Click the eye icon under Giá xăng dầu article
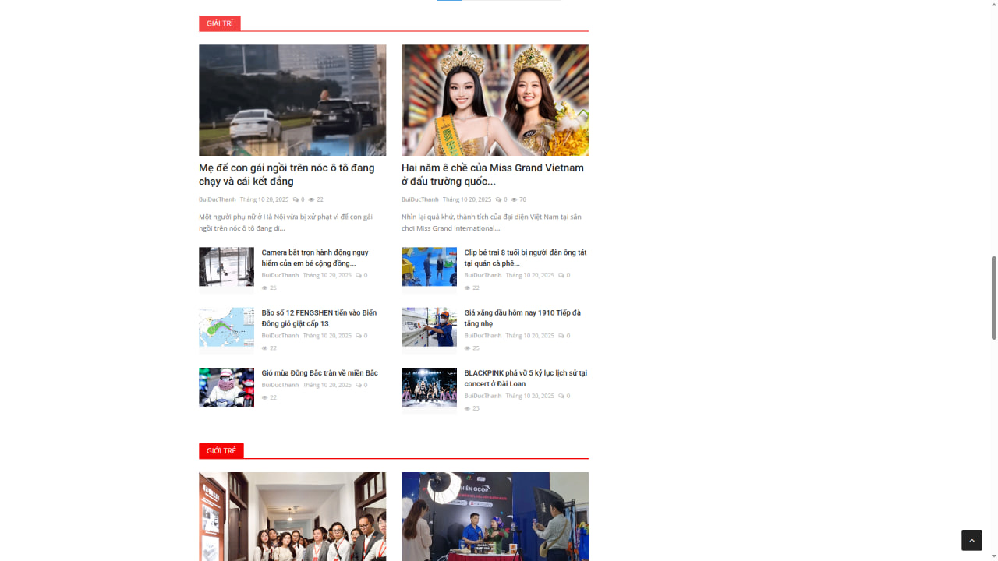998x561 pixels. point(467,348)
